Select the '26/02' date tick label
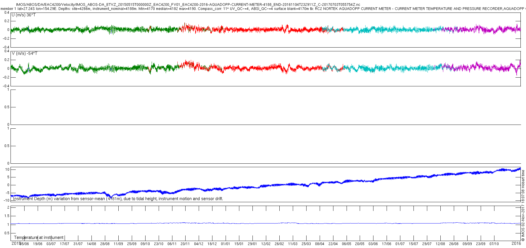This screenshot has height=248, width=526. pos(279,244)
